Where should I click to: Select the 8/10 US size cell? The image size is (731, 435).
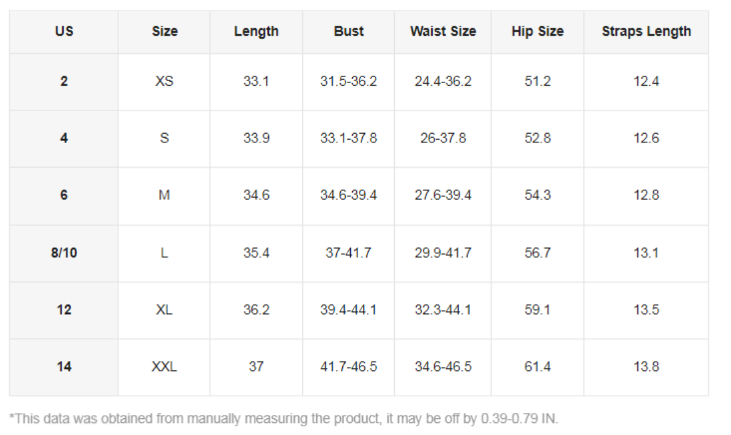tap(64, 253)
